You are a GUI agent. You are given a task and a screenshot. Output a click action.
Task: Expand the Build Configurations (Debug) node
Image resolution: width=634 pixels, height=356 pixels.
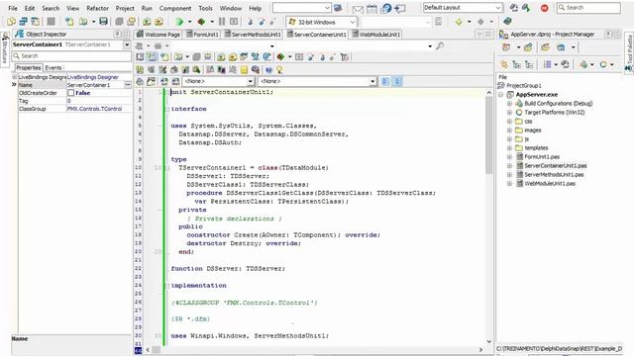click(x=509, y=104)
